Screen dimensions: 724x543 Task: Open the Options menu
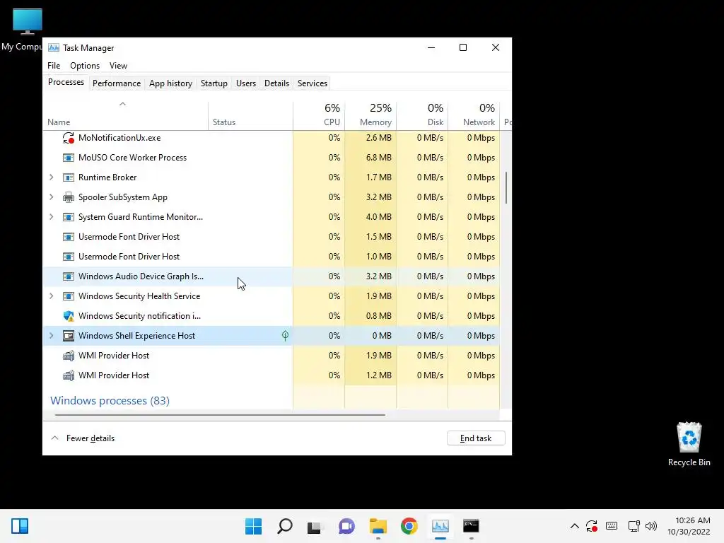tap(85, 66)
